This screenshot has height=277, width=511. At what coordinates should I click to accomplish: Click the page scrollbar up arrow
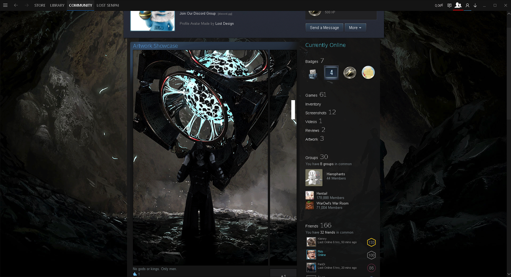[509, 13]
